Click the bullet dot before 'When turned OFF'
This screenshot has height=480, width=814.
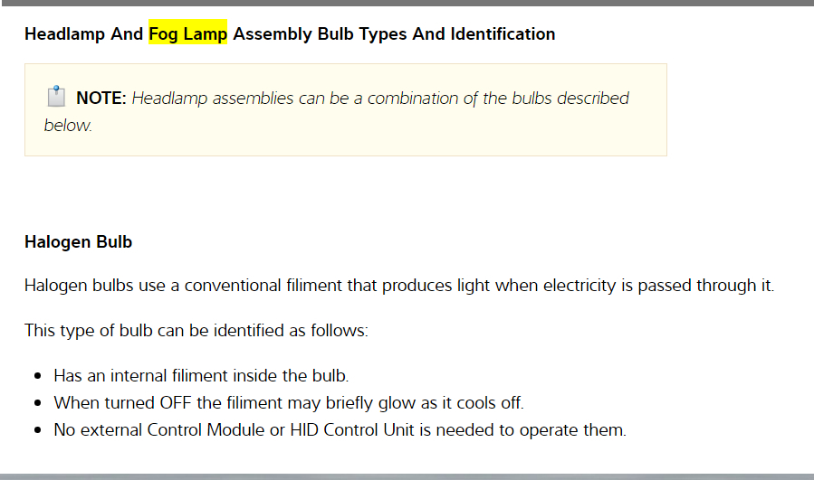38,403
